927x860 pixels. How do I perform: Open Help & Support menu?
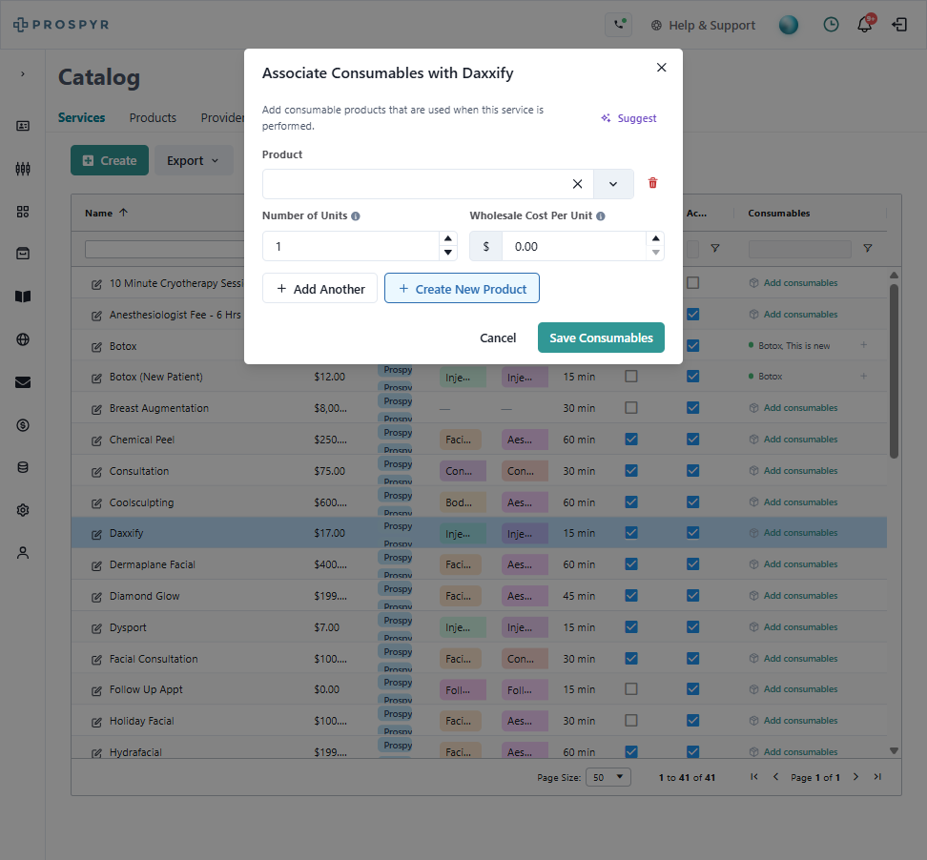[x=703, y=26]
